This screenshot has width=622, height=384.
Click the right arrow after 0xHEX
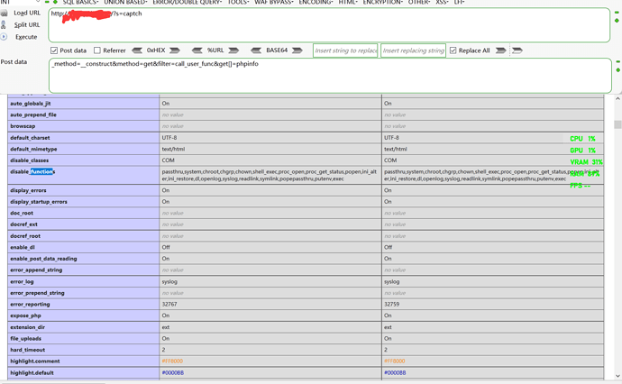pyautogui.click(x=175, y=50)
